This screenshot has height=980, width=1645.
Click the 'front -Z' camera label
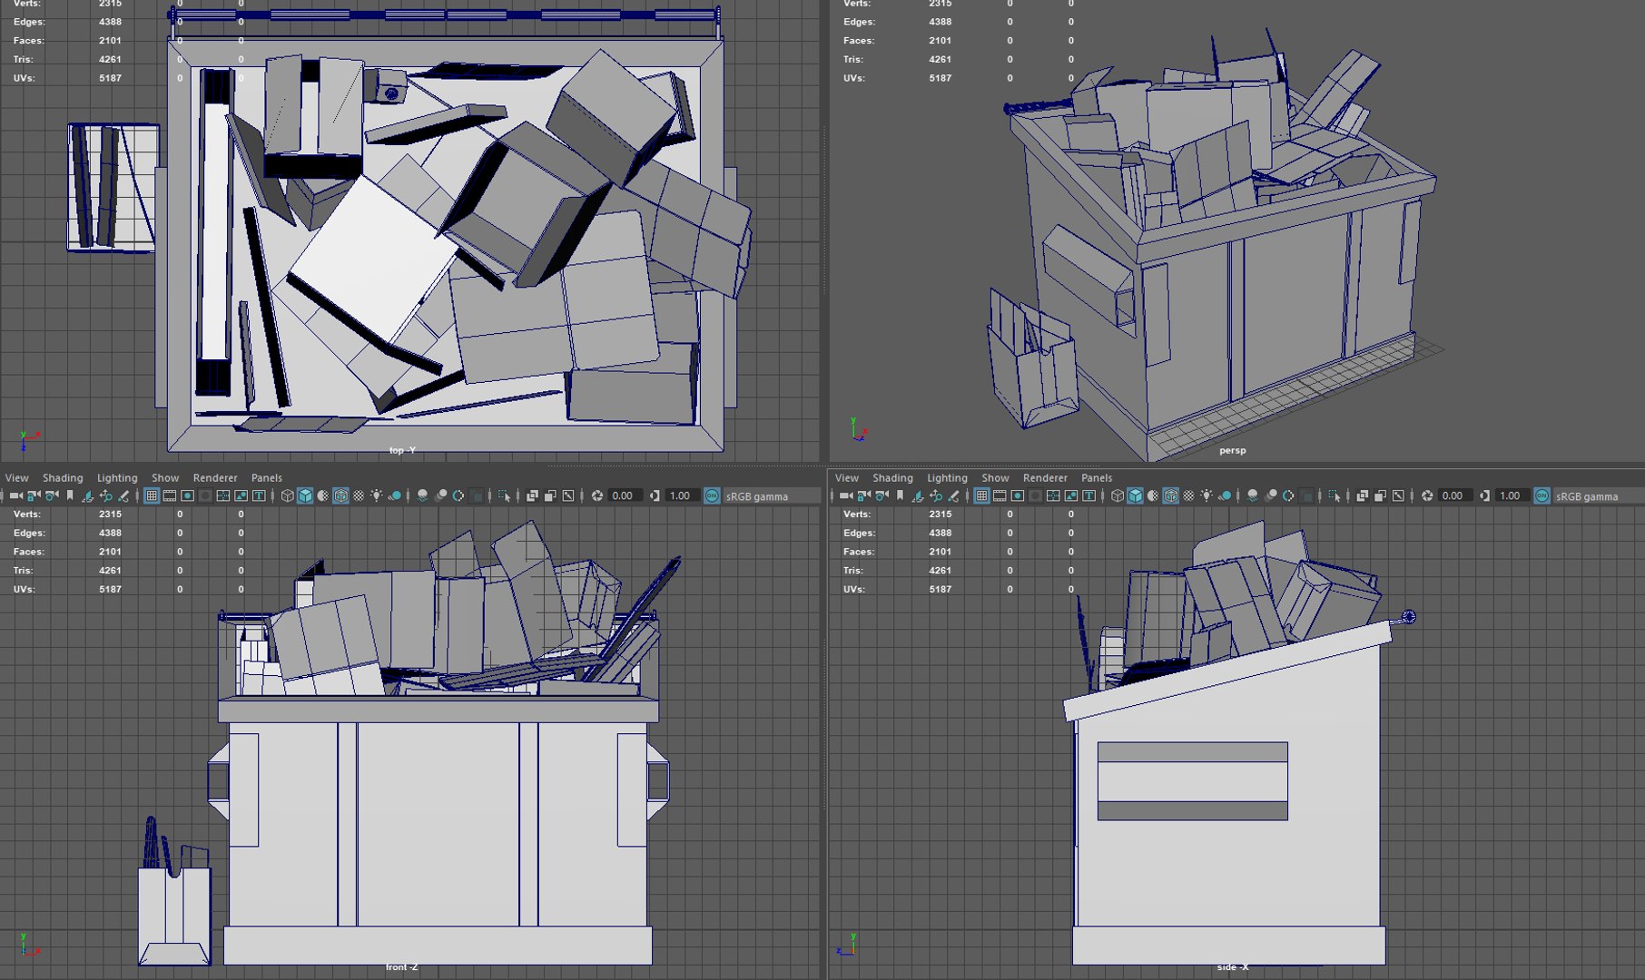(401, 967)
